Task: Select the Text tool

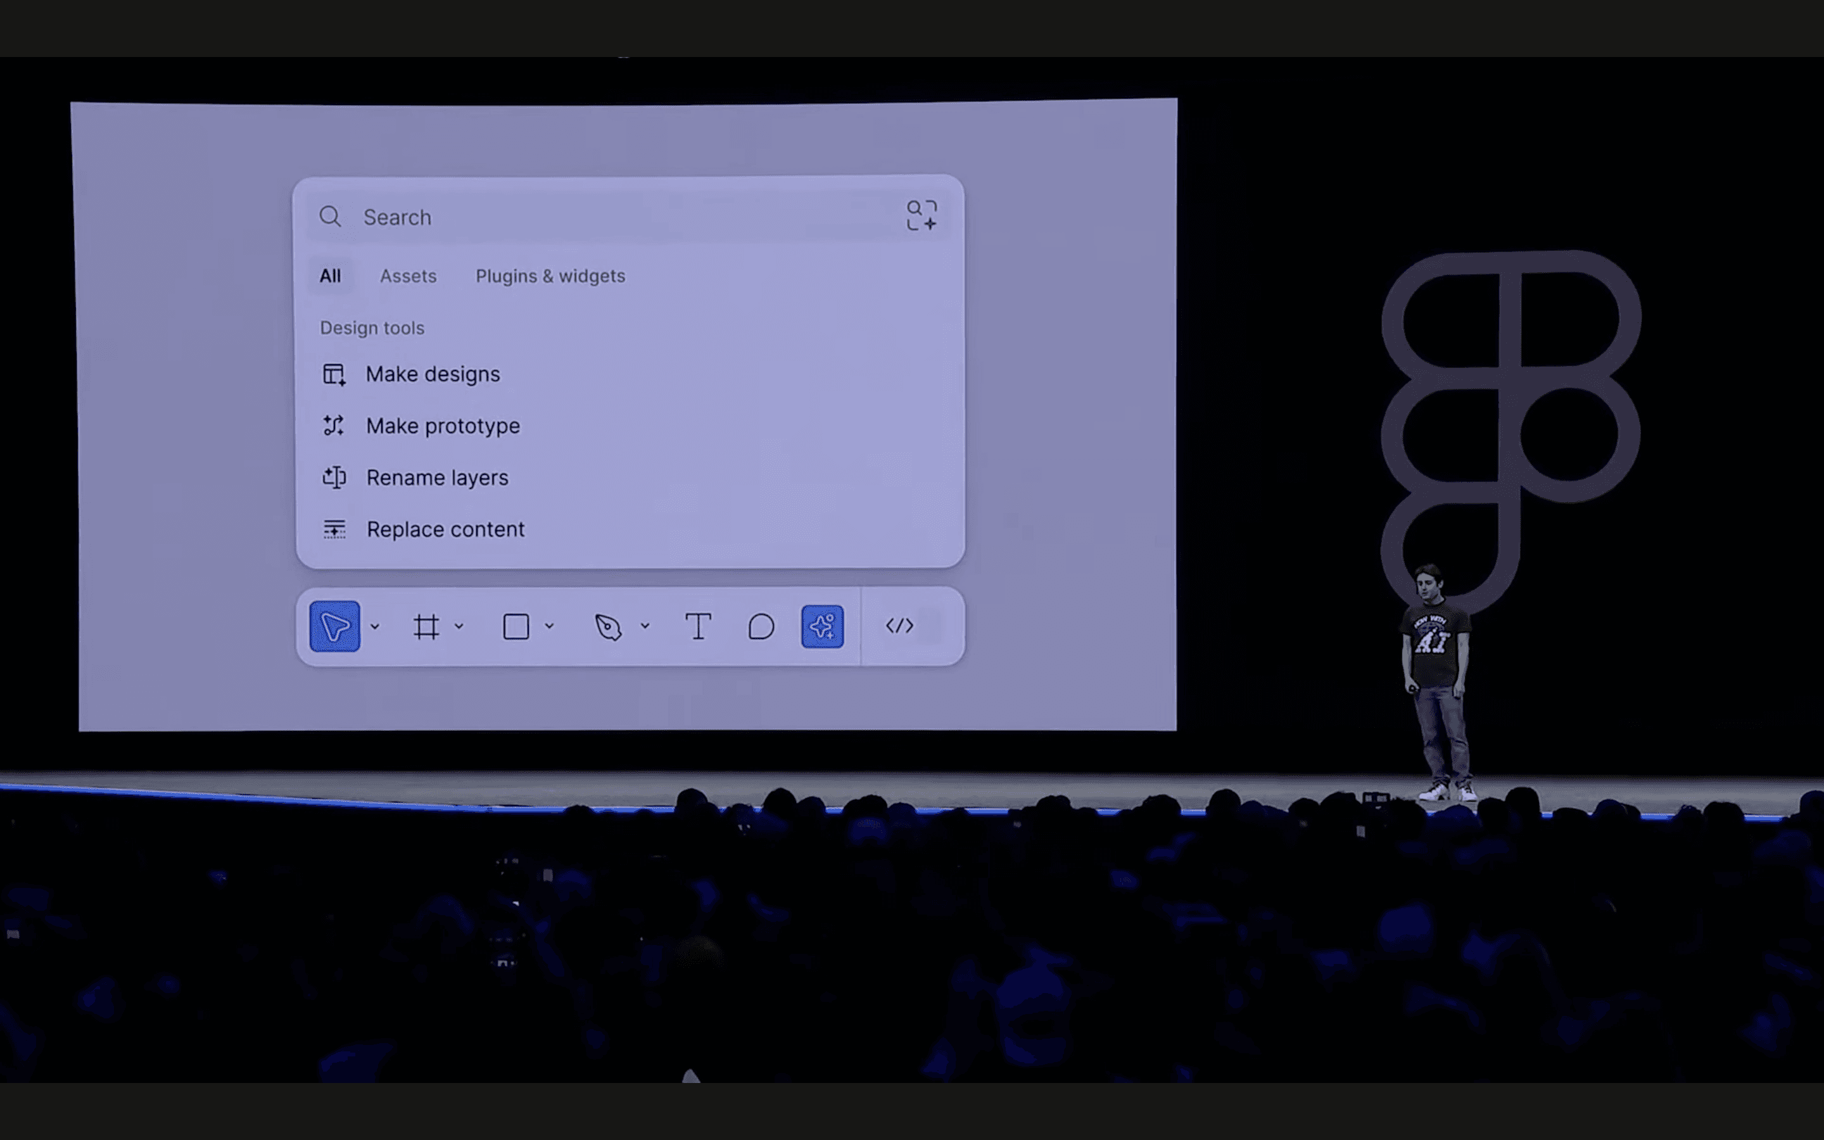Action: pyautogui.click(x=698, y=626)
